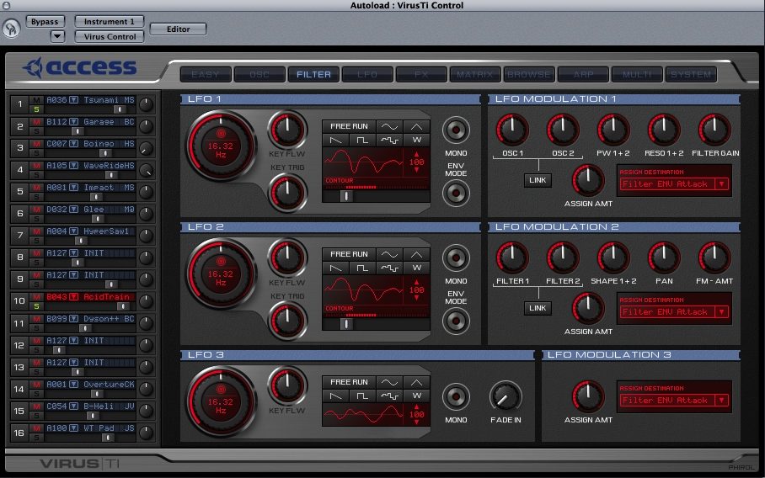Select W wave option in LFO 3
The width and height of the screenshot is (765, 478).
point(417,396)
